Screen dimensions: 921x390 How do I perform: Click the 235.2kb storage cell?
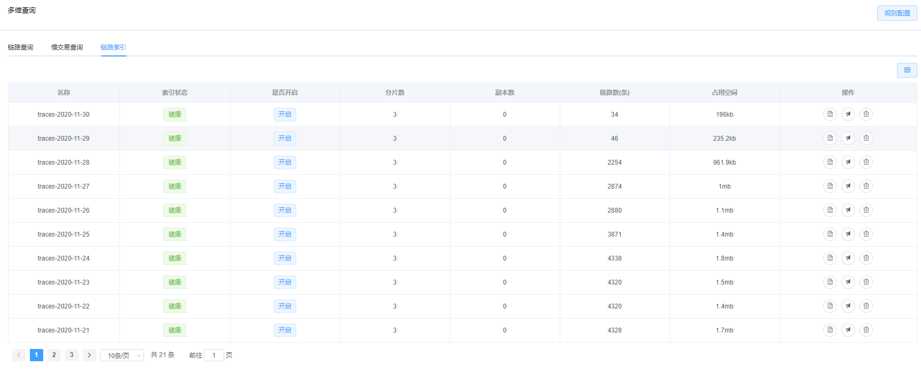click(725, 139)
